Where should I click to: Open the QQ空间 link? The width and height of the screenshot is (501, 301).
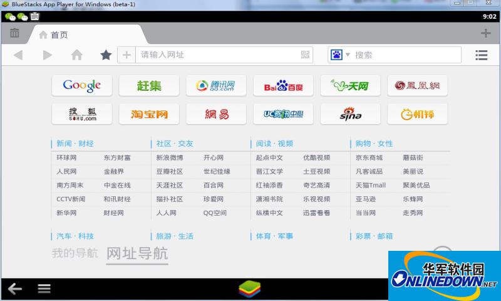pos(215,213)
